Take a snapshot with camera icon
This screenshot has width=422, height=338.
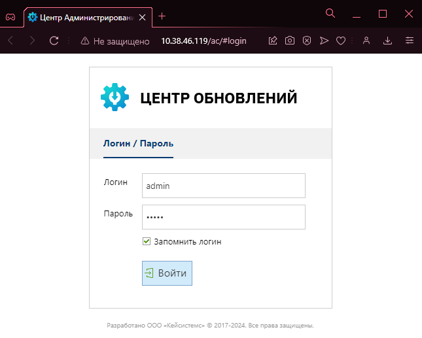(x=290, y=41)
